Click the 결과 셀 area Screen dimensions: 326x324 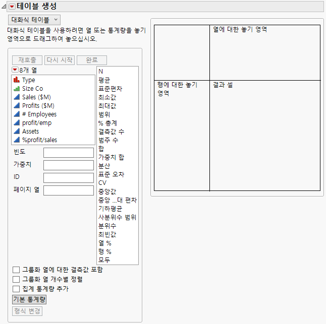(x=265, y=136)
